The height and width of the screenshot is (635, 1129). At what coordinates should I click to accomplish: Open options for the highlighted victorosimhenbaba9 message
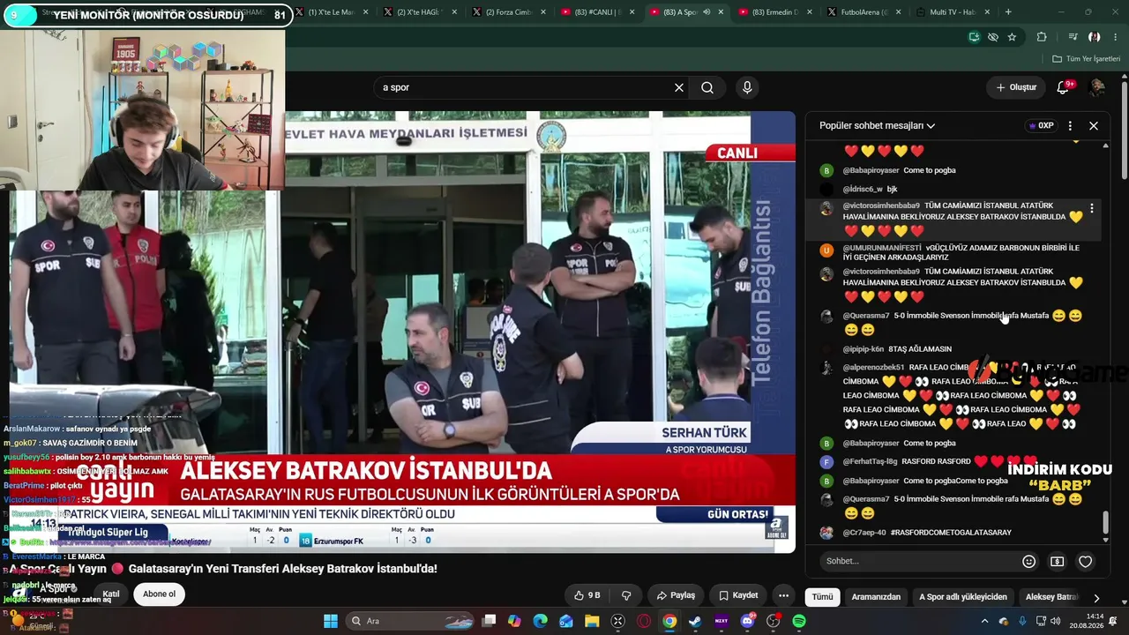pyautogui.click(x=1092, y=209)
